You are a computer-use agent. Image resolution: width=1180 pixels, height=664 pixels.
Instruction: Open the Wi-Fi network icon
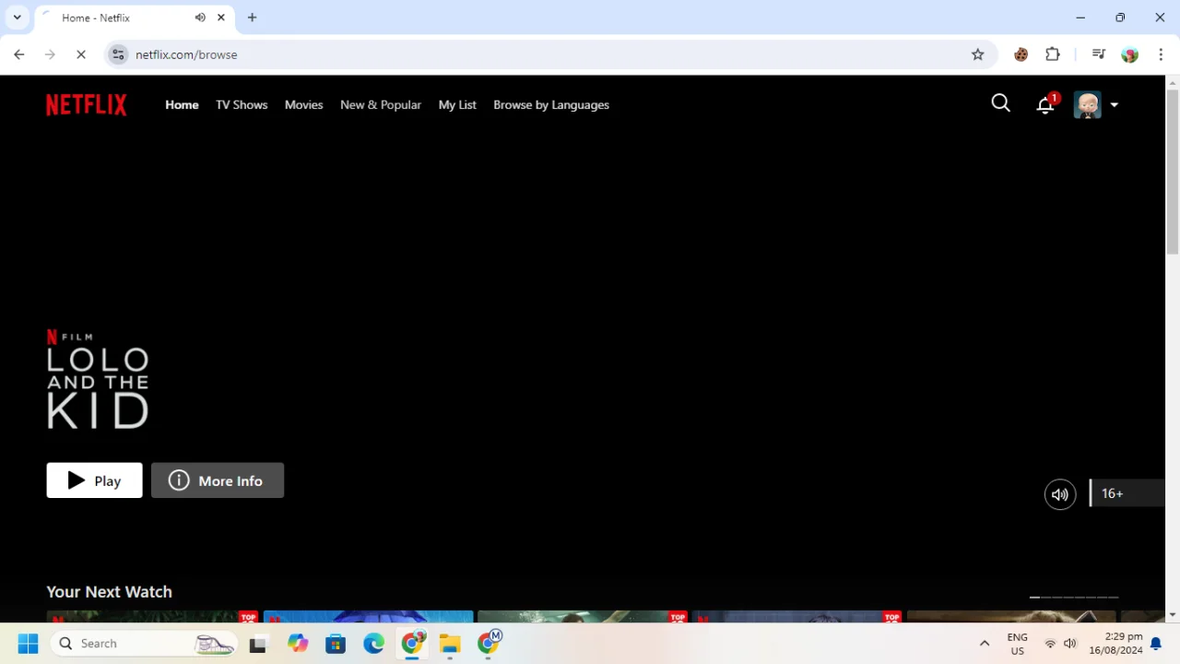pos(1050,644)
